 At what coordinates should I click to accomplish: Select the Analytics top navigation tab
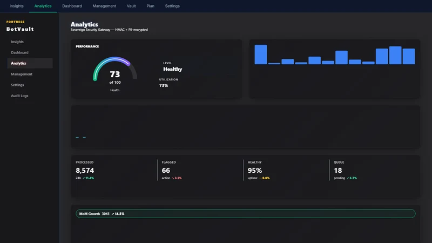[43, 6]
